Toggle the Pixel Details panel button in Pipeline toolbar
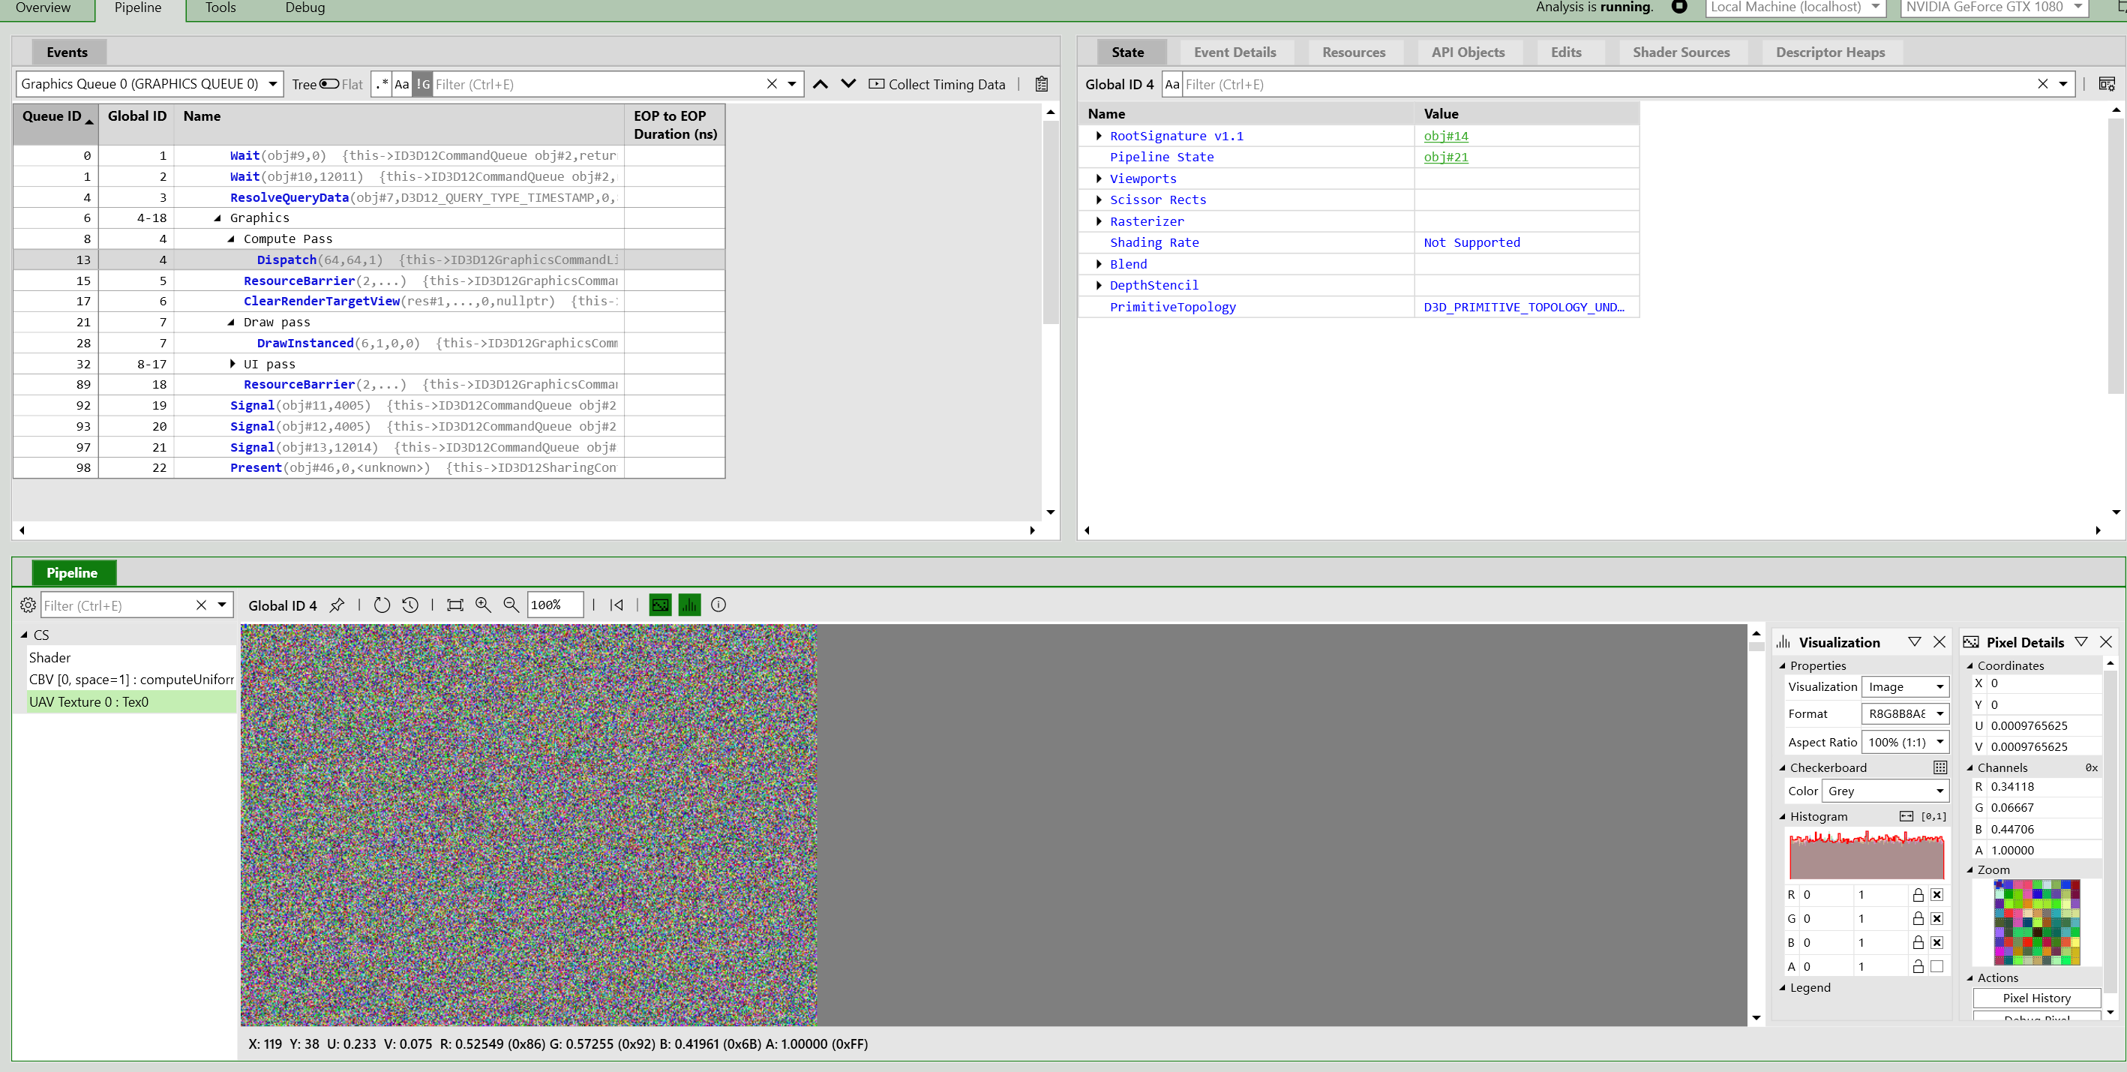This screenshot has height=1072, width=2127. [660, 605]
